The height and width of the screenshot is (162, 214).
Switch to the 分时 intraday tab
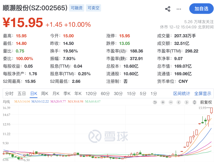(x=10, y=94)
